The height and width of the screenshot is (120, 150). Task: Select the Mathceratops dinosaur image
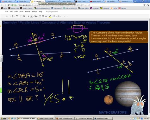[138, 105]
